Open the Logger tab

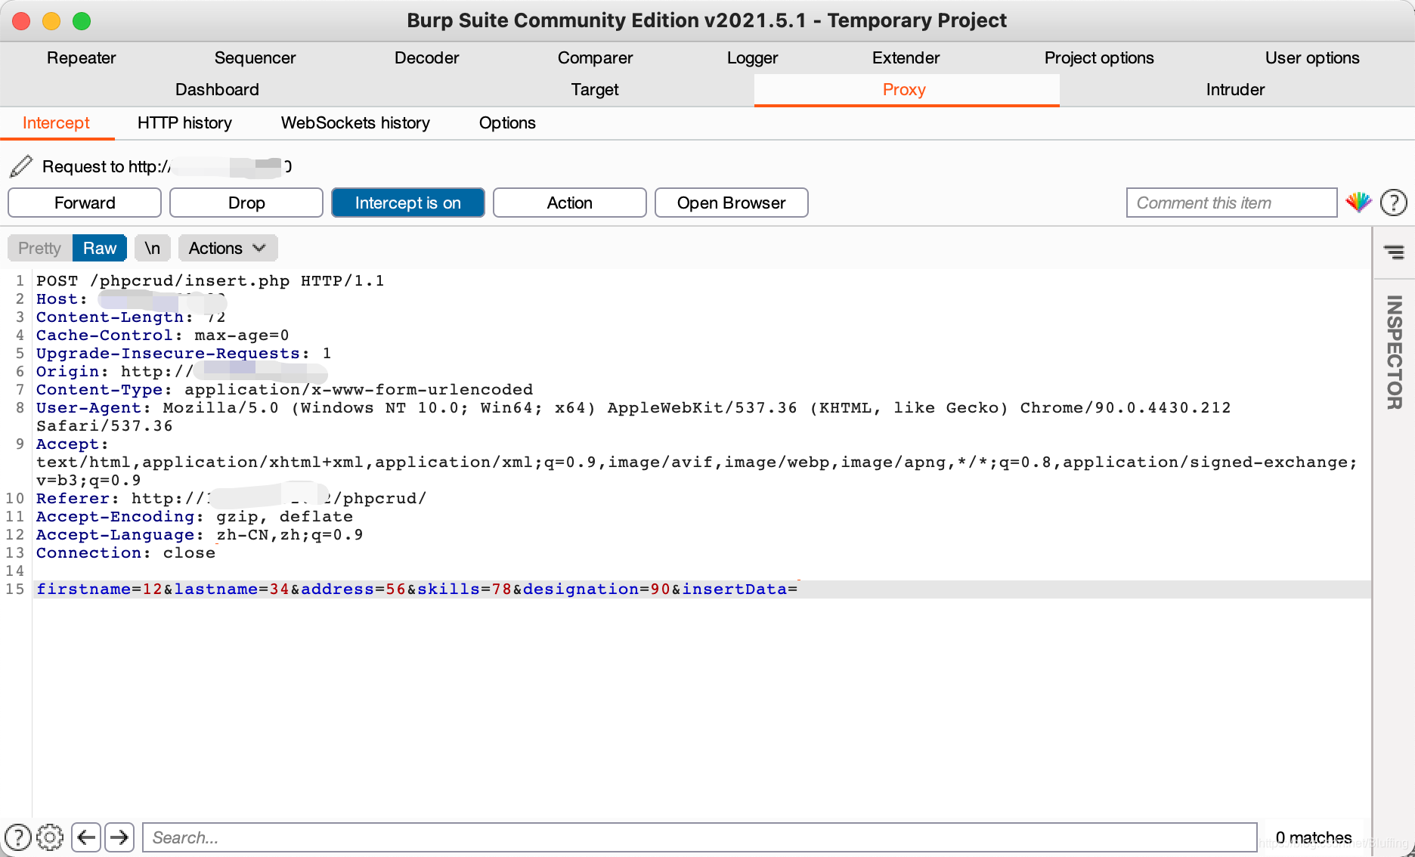[753, 57]
